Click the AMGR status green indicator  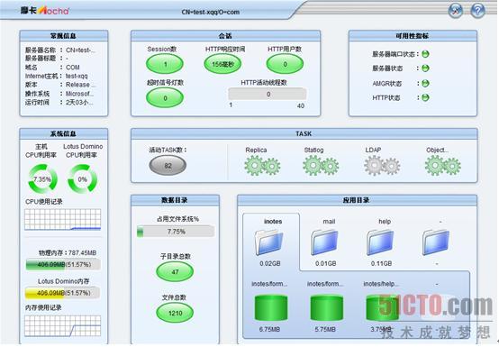pos(425,83)
